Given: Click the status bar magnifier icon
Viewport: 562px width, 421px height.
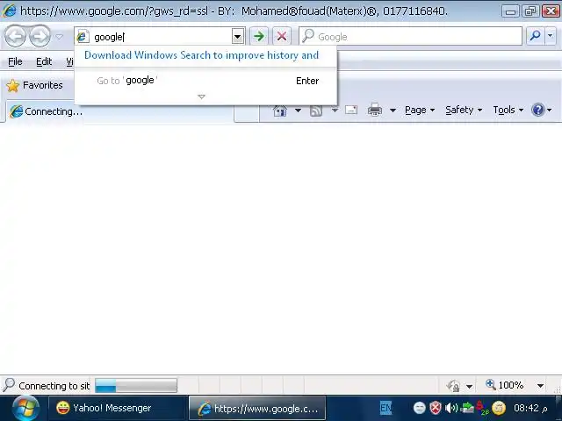Looking at the screenshot, I should (9, 385).
